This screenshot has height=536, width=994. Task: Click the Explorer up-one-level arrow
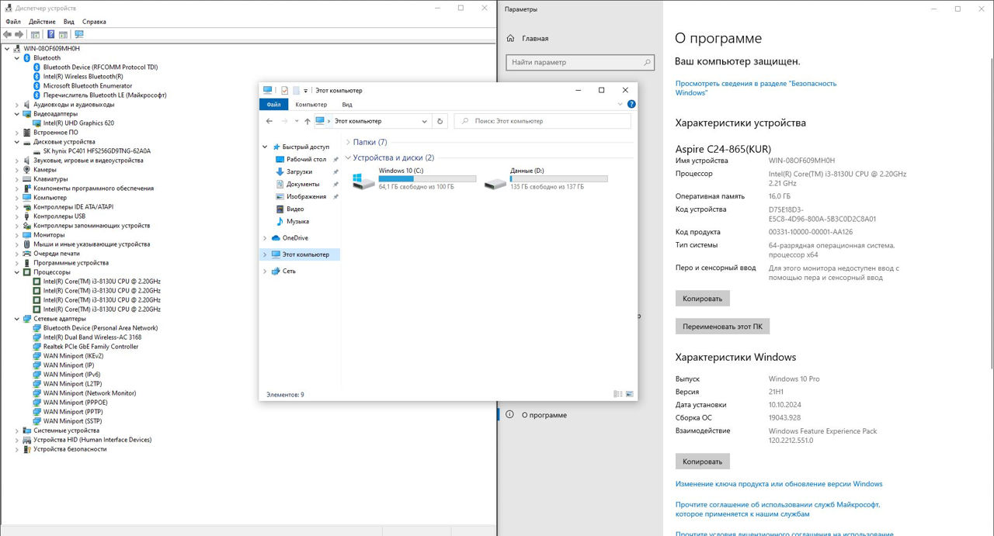[308, 121]
